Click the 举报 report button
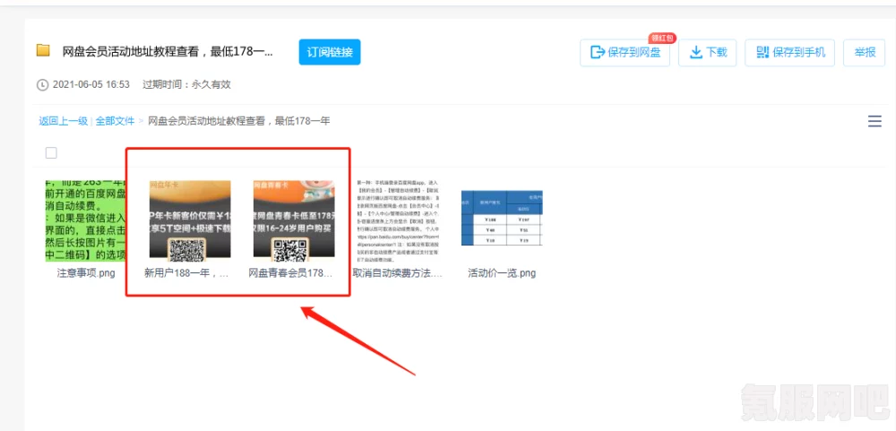The height and width of the screenshot is (431, 896). click(x=865, y=53)
